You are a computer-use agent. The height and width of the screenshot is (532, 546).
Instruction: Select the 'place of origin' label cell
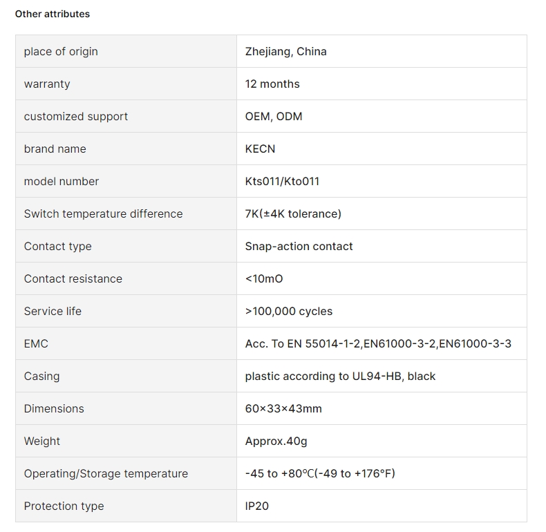[x=126, y=51]
